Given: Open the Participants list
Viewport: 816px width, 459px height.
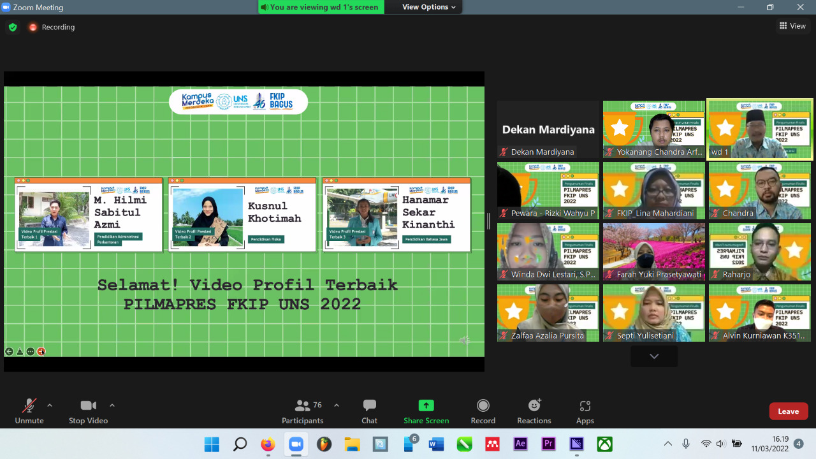Looking at the screenshot, I should (303, 411).
